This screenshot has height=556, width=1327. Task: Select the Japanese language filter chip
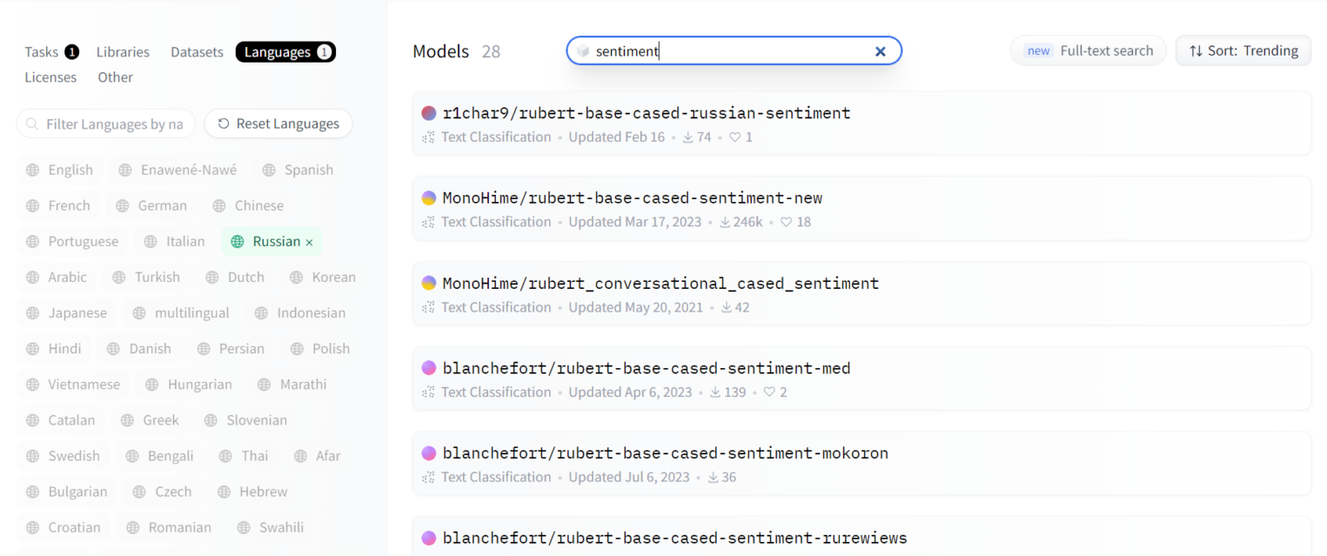point(66,313)
